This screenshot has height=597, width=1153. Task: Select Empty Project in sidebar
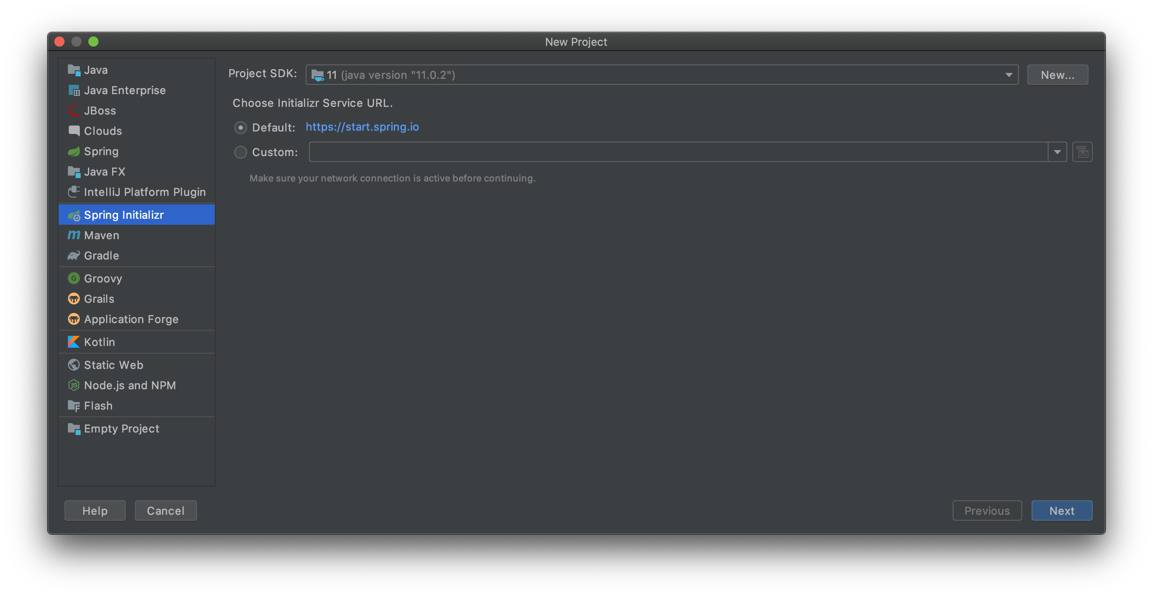tap(121, 428)
